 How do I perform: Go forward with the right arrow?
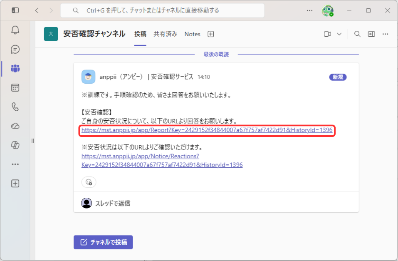51,10
